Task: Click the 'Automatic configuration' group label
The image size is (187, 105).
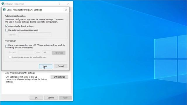Action: coord(15,16)
